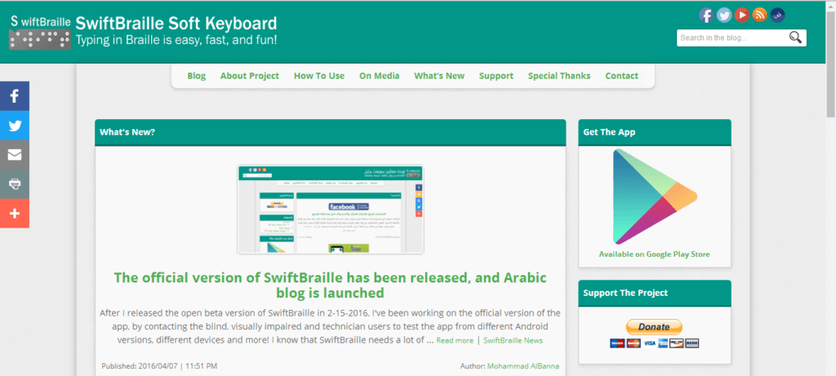Open the Arabic blog screenshot thumbnail
Screen dimensions: 836x376
coord(331,210)
